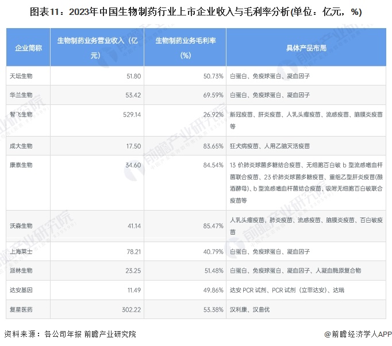This screenshot has width=392, height=346.
Task: Click revenue value 17.50
Action: point(134,146)
